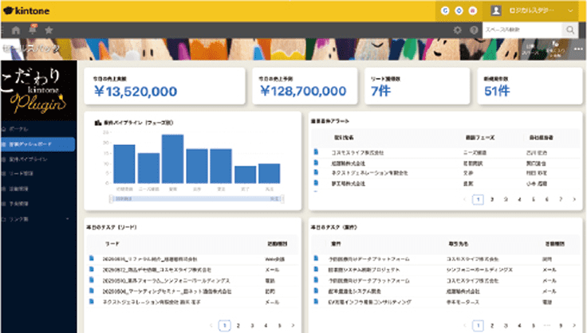The image size is (587, 333).
Task: Click the magnifier search button
Action: (571, 29)
